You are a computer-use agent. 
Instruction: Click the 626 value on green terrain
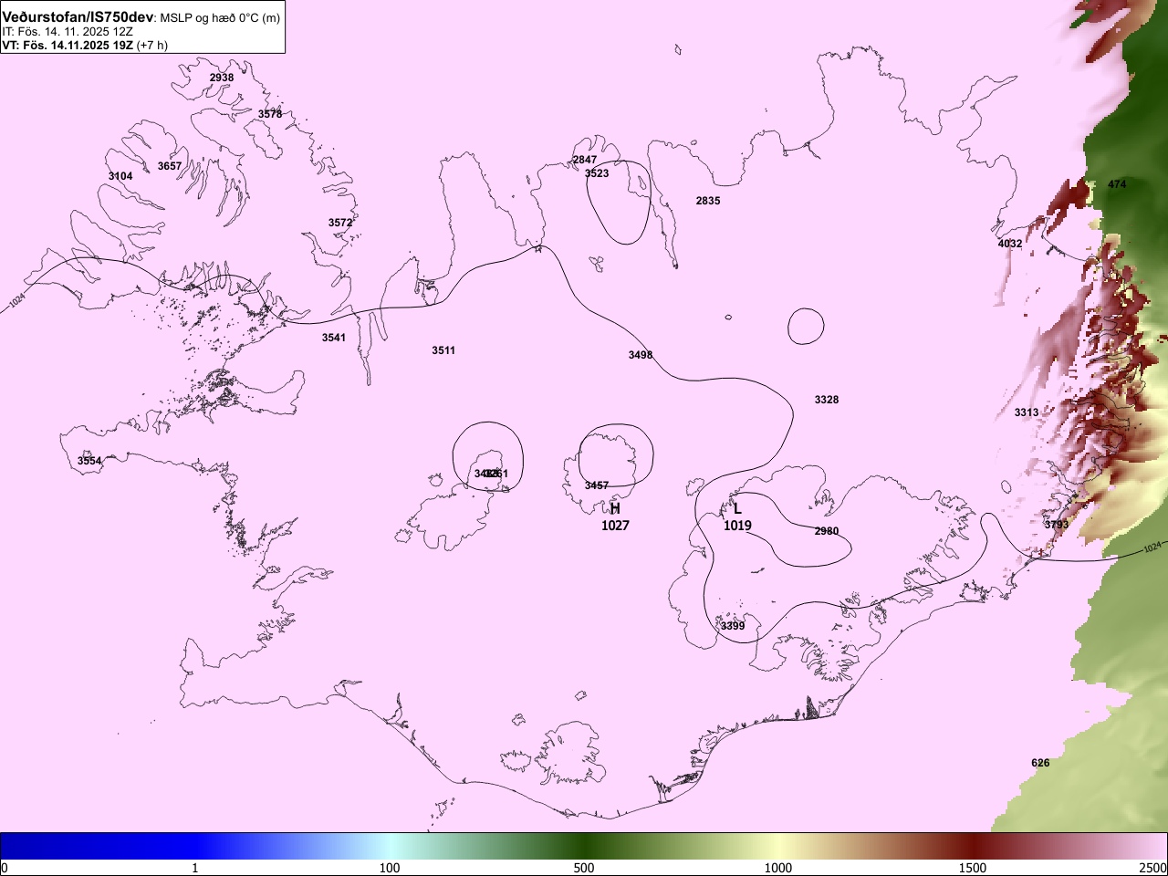tap(1040, 763)
